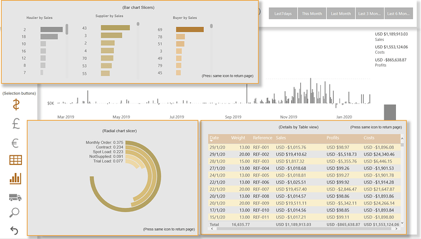The image size is (421, 239).
Task: Select the euro currency icon
Action: 15,143
